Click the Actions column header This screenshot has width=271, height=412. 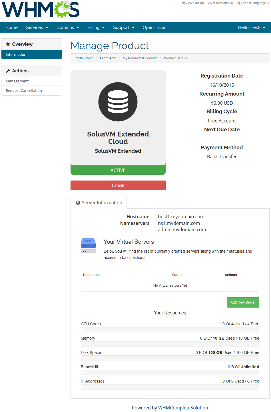point(231,275)
